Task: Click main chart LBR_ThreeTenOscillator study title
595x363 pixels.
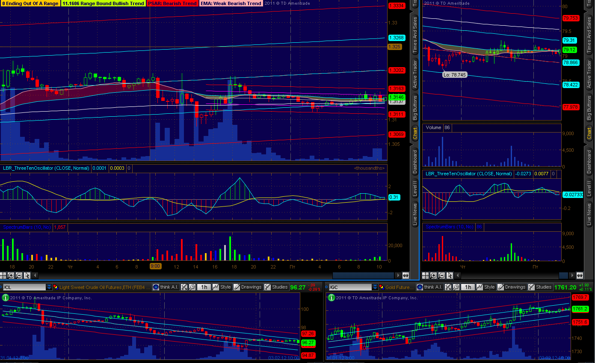Action: (46, 168)
